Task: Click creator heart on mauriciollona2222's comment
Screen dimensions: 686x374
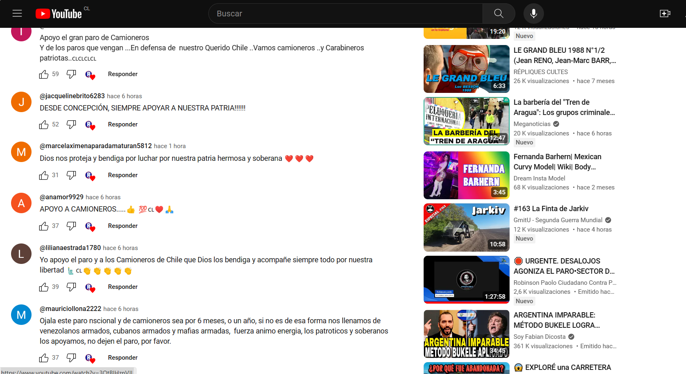Action: pyautogui.click(x=90, y=358)
